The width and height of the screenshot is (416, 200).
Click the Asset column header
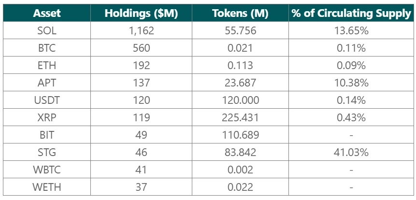46,14
